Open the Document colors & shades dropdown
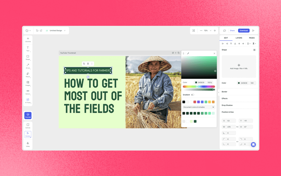 [198, 107]
